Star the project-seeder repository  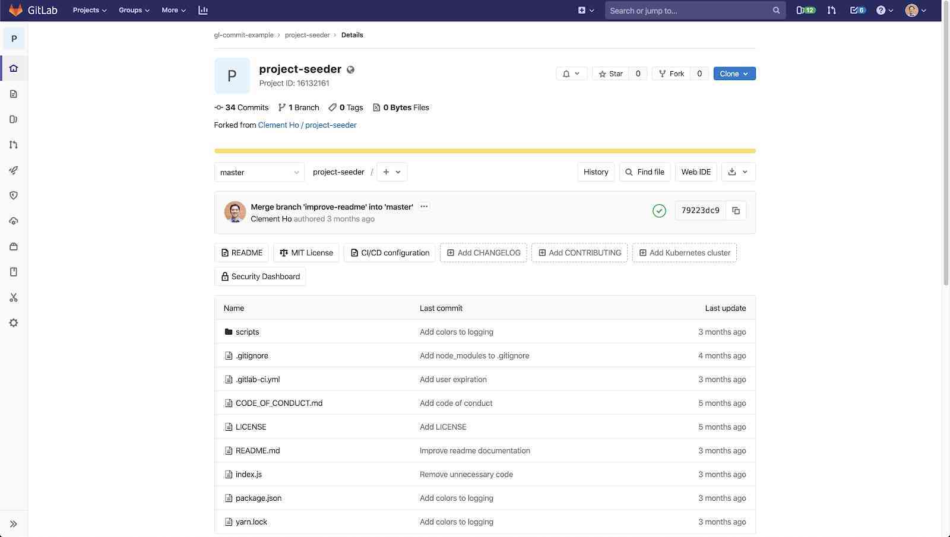[611, 73]
